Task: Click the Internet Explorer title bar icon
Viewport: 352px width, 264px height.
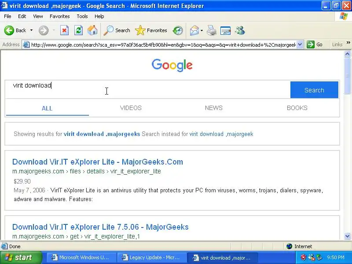Action: pos(4,6)
